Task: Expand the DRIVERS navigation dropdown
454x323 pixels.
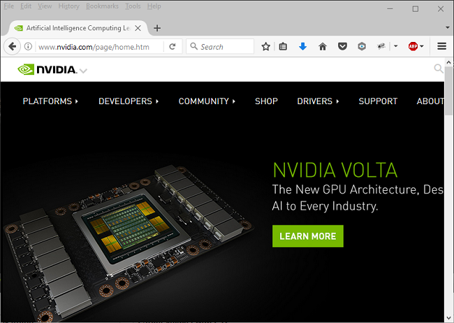Action: point(318,101)
